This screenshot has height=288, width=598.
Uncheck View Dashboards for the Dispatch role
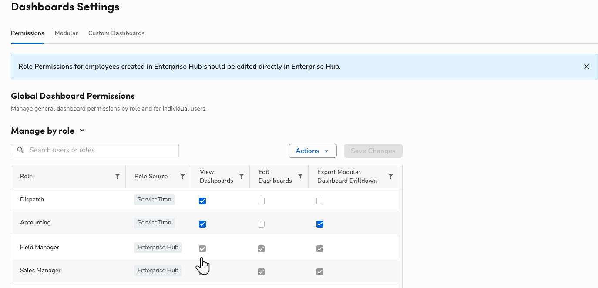202,201
